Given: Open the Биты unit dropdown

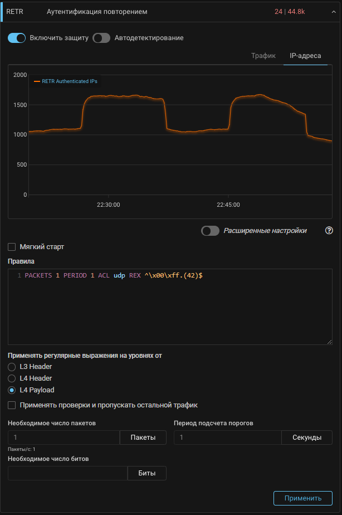Looking at the screenshot, I should point(147,473).
